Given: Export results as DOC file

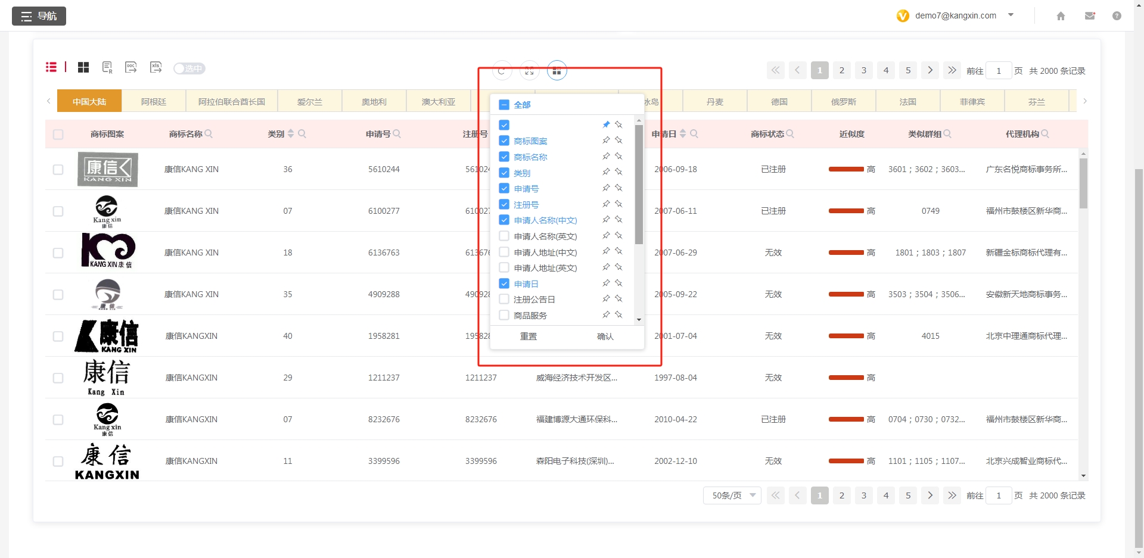Looking at the screenshot, I should click(131, 67).
